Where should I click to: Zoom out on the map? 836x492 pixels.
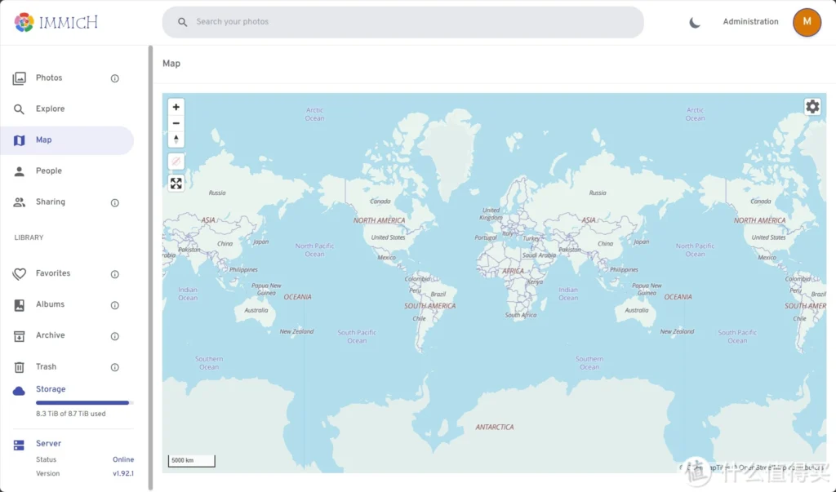[176, 123]
